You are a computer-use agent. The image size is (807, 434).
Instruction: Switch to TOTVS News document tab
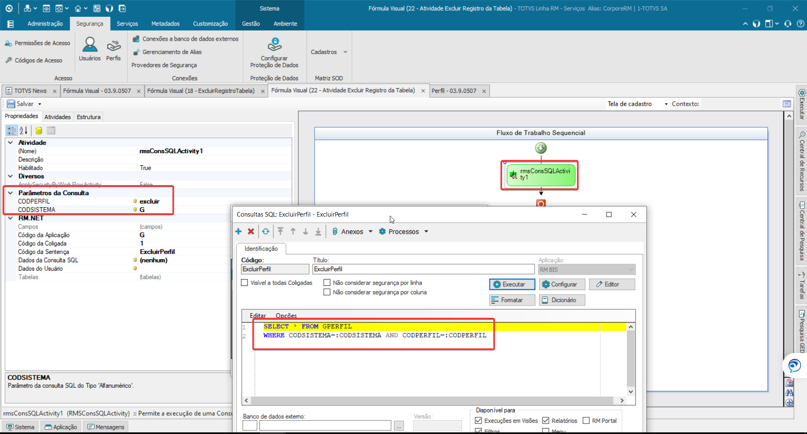[30, 91]
